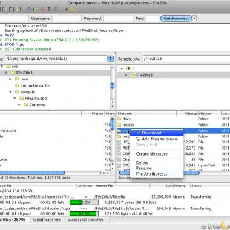Select the compile folder in local tree
Screen dimensions: 230x230
pos(28,92)
